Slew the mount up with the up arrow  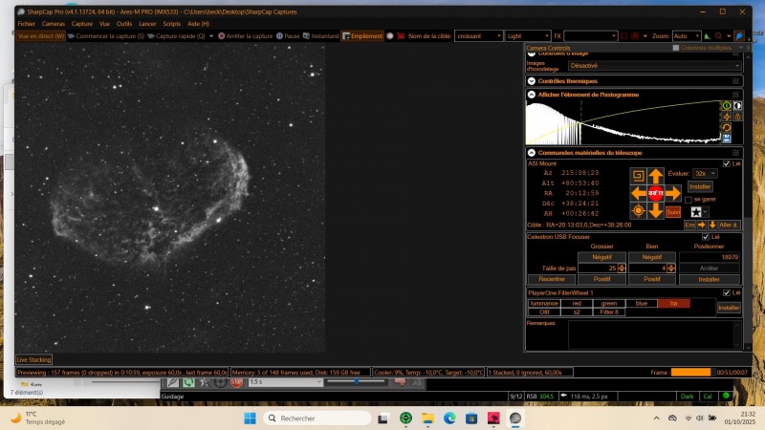(656, 176)
